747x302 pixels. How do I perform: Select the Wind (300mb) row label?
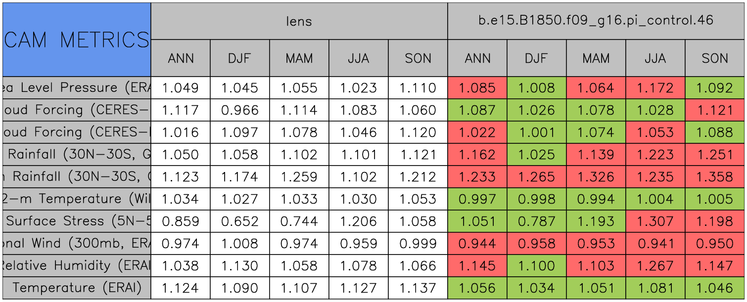pos(76,243)
